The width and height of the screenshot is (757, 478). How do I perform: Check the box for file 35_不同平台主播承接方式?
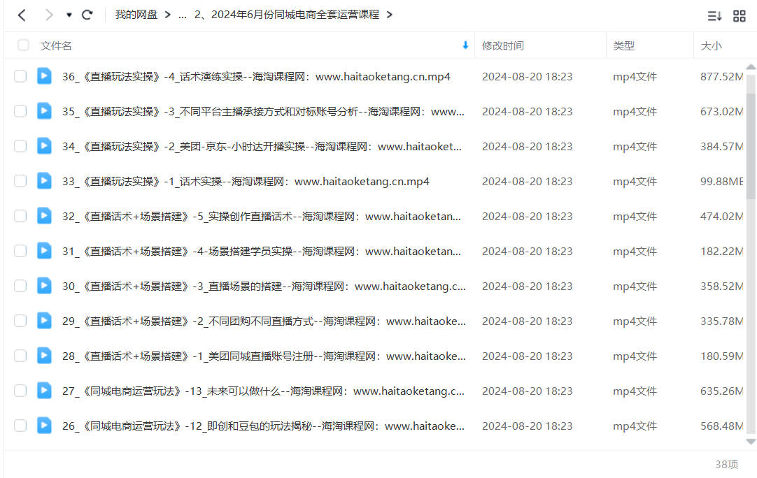pyautogui.click(x=20, y=111)
